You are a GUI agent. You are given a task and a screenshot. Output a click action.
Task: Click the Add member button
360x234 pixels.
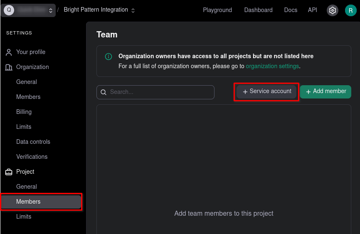(x=325, y=91)
